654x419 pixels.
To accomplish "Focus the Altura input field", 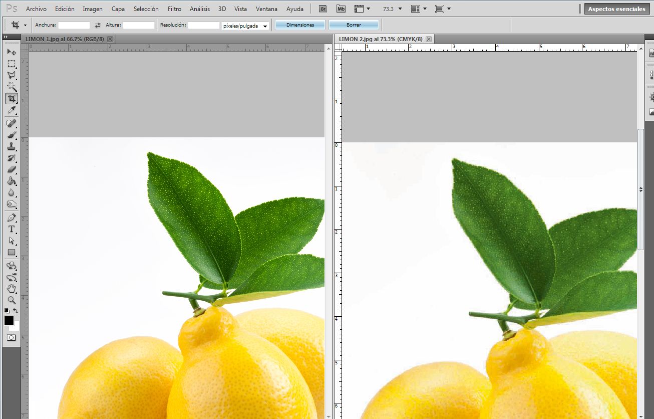I will (139, 25).
